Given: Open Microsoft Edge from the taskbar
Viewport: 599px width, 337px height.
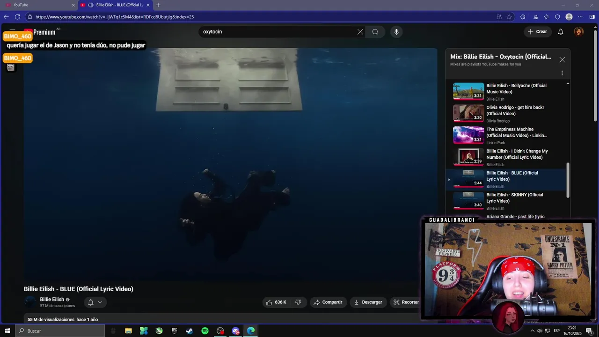Looking at the screenshot, I should point(251,331).
